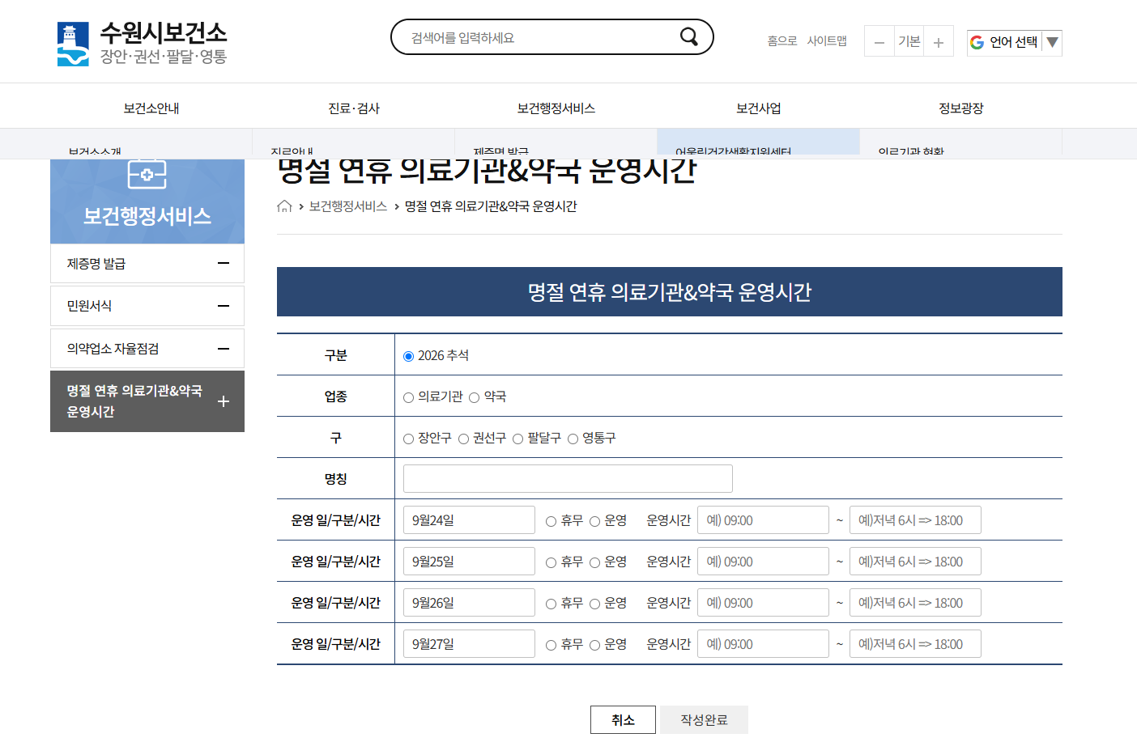Decrease font size with minus button
The image size is (1137, 742).
click(x=879, y=41)
